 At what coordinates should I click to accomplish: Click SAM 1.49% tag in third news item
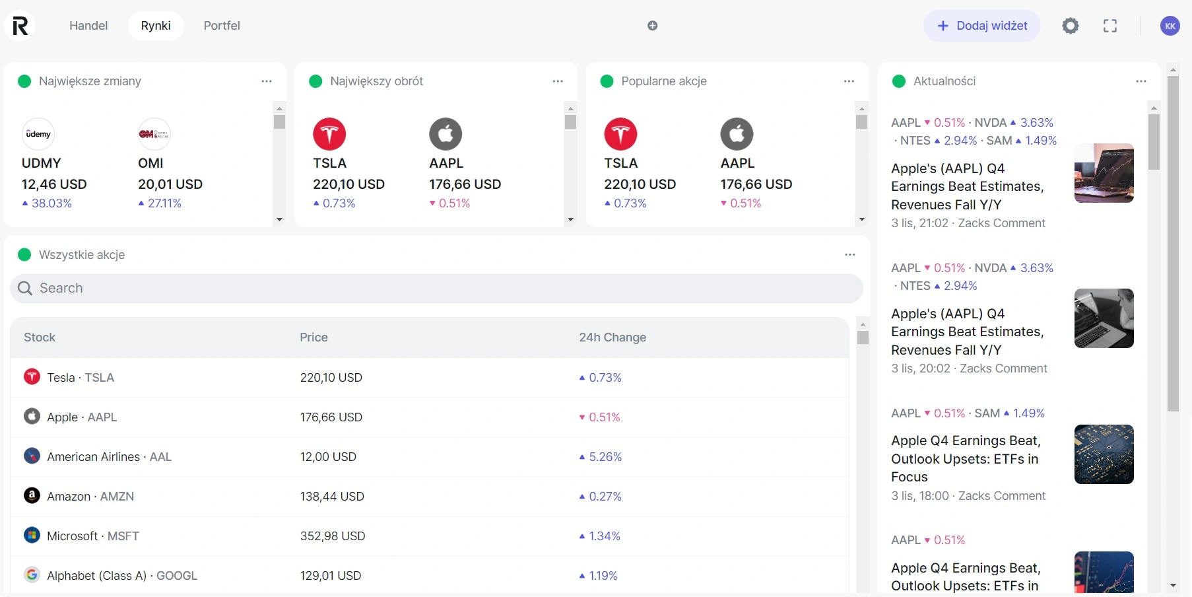(1010, 413)
